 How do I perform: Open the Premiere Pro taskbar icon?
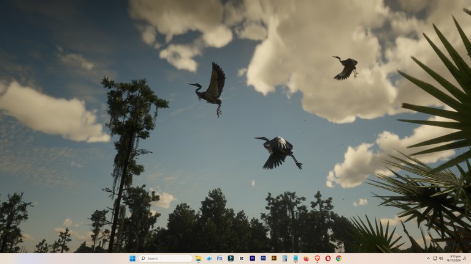click(x=252, y=258)
